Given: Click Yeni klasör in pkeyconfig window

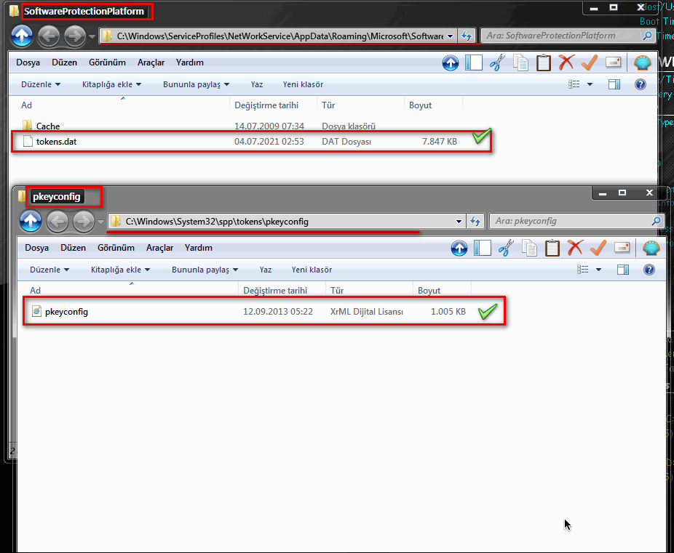Looking at the screenshot, I should click(x=312, y=270).
